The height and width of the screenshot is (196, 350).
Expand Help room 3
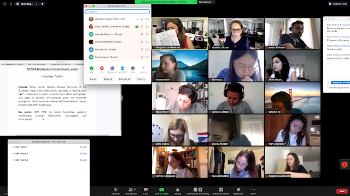coord(11,160)
